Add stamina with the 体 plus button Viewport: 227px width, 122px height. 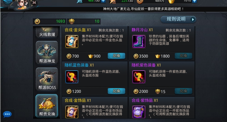click(x=103, y=1)
